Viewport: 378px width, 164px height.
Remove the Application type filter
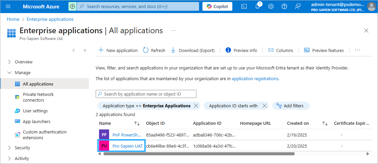click(196, 106)
